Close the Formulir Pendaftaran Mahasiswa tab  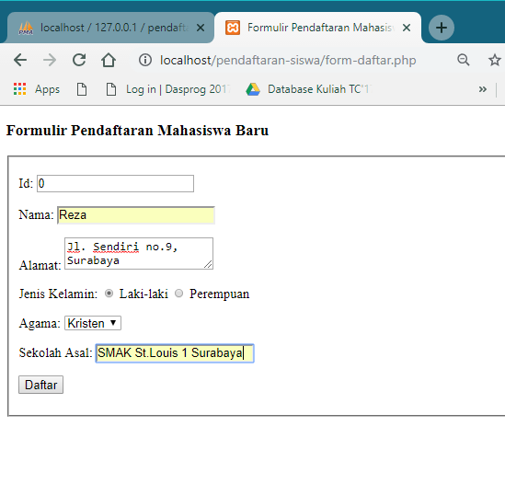(x=407, y=28)
